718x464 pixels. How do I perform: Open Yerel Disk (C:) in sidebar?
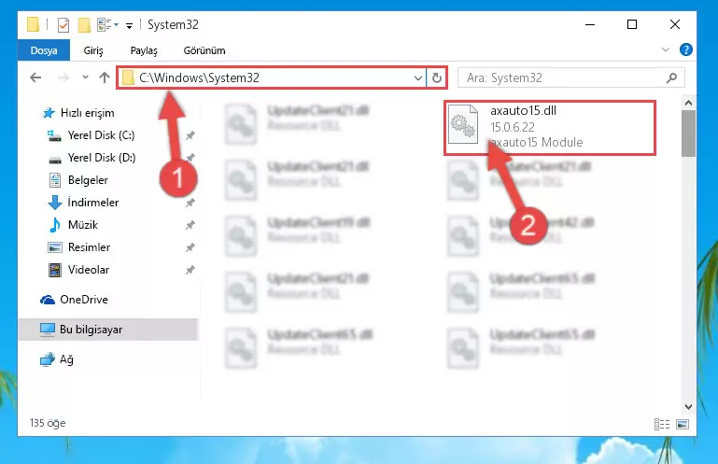tap(101, 135)
